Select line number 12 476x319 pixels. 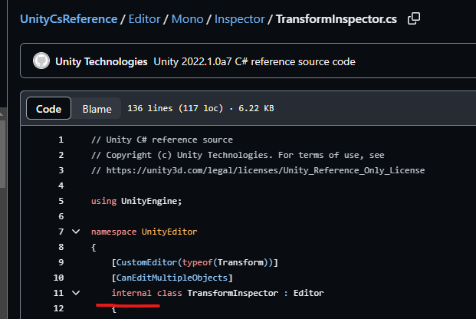(x=58, y=308)
